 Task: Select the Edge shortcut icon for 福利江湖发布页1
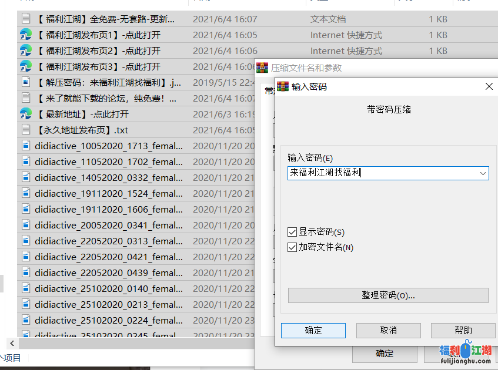click(26, 35)
